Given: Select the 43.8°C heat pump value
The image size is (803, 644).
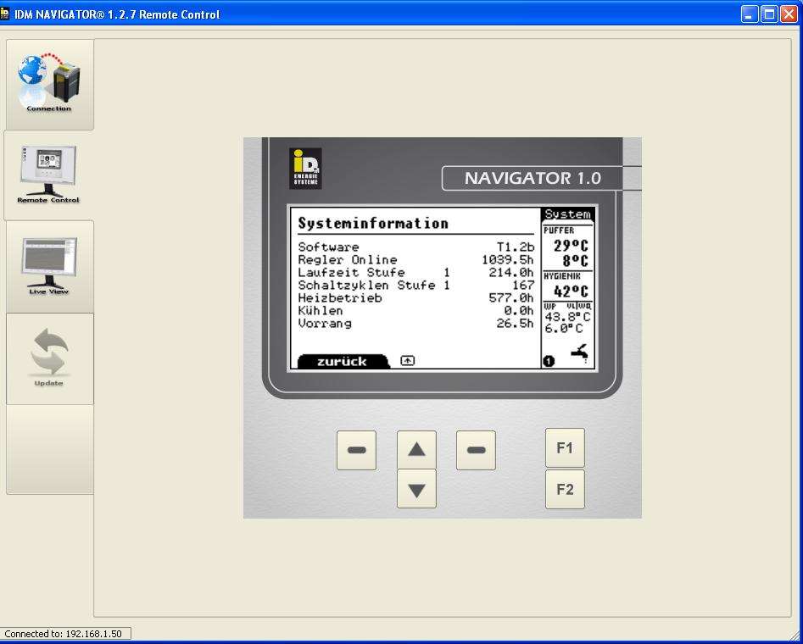Looking at the screenshot, I should coord(567,318).
